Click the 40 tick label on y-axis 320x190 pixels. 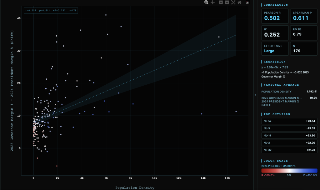(x=19, y=18)
